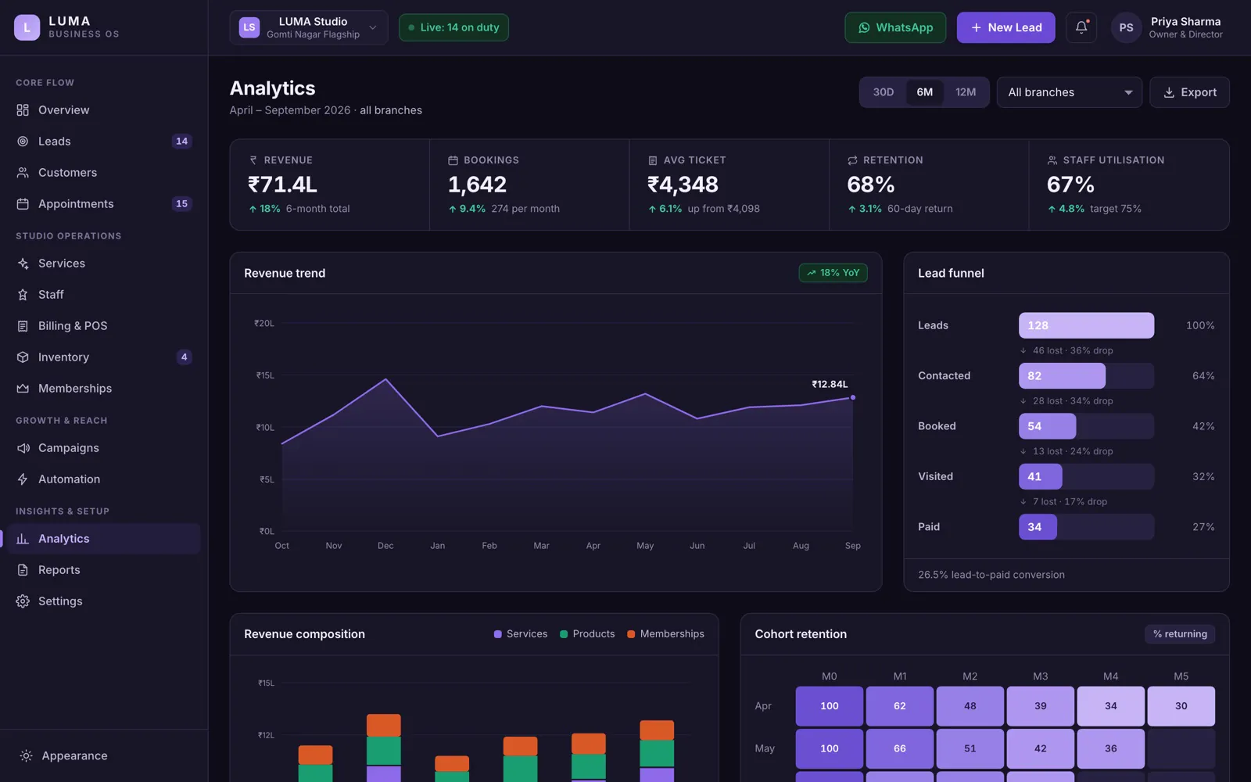
Task: Click the repeat icon on Retention card
Action: 852,160
